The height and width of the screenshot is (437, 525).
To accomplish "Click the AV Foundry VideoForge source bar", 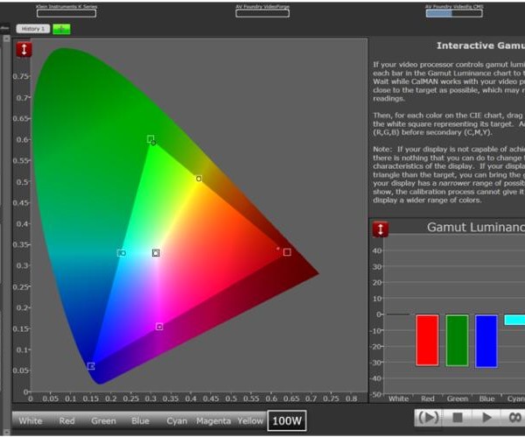I will pyautogui.click(x=262, y=13).
